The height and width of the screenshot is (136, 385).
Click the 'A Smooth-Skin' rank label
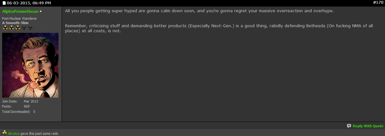(15, 23)
